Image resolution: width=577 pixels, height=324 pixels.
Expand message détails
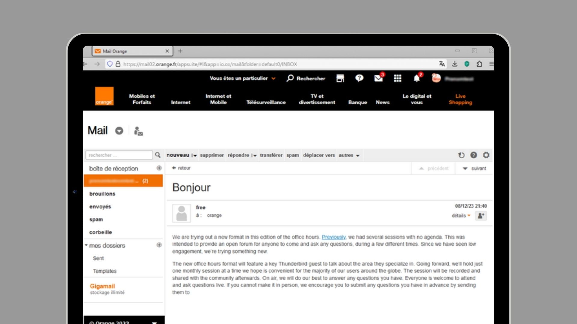[461, 215]
